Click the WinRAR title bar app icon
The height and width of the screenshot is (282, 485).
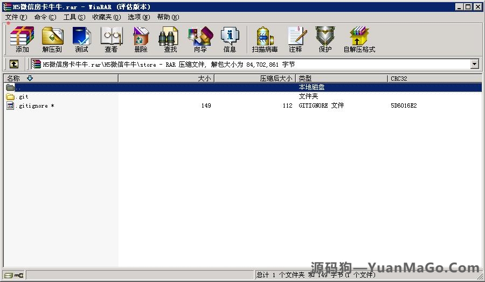coord(7,6)
